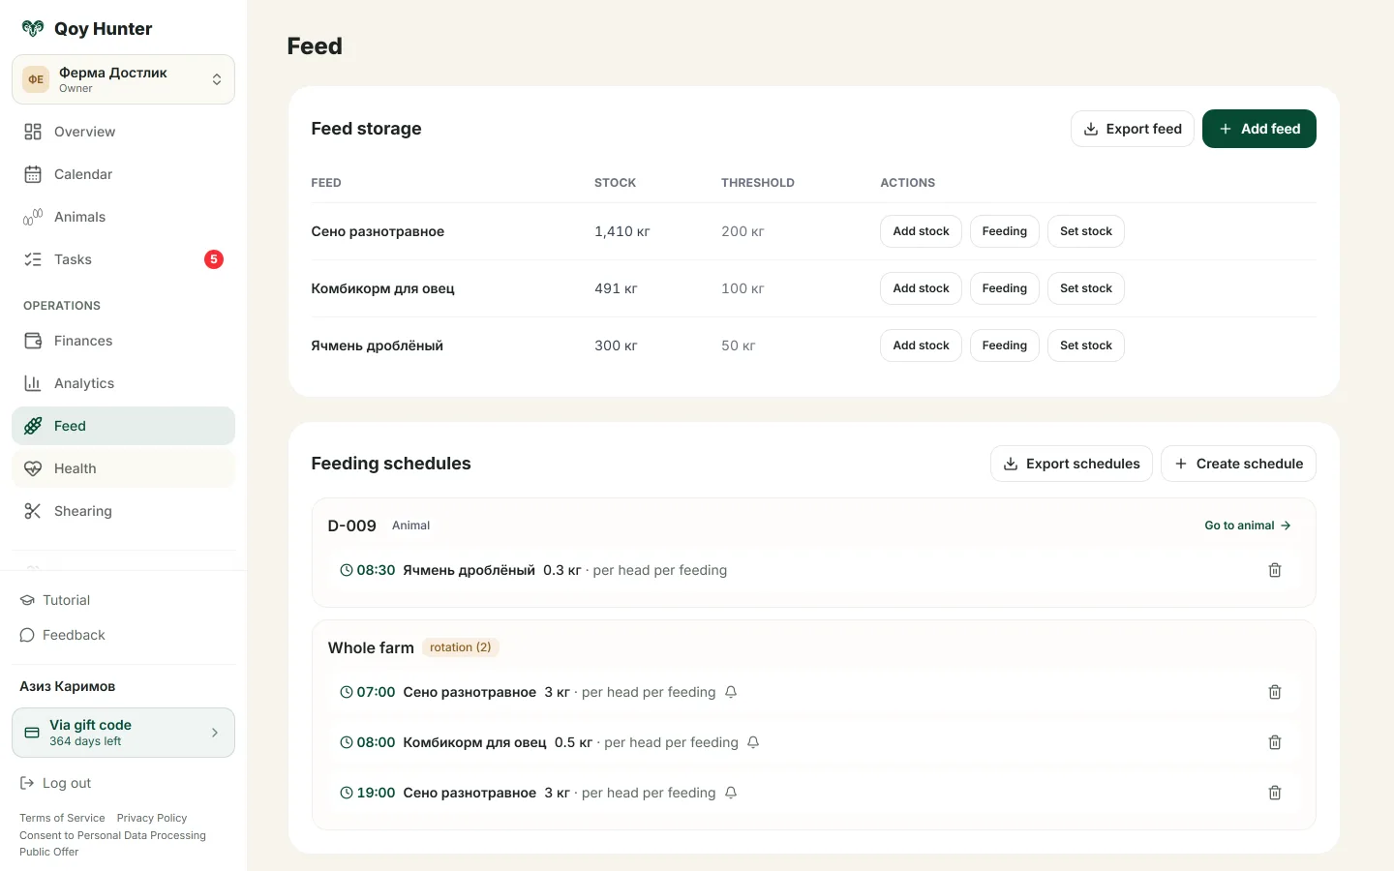
Task: Click the STOCK column header
Action: tap(616, 183)
